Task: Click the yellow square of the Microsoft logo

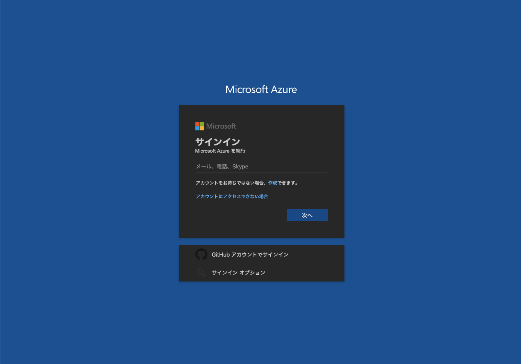Action: 201,128
